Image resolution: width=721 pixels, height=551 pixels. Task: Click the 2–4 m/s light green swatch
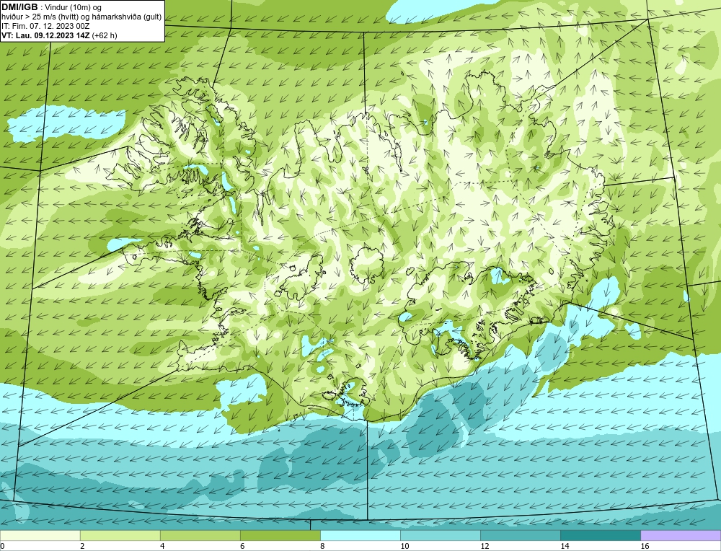point(120,535)
